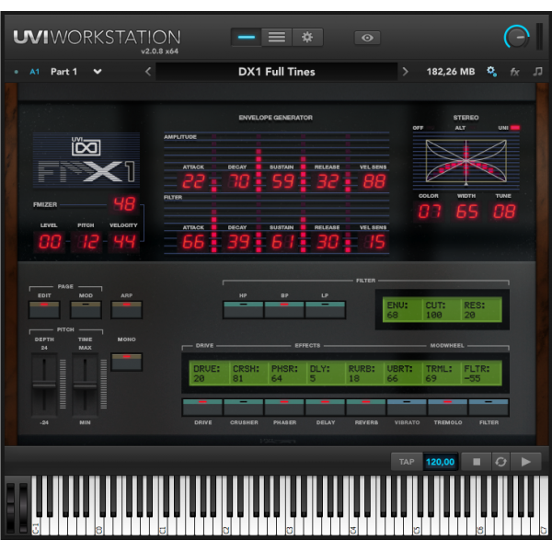Click the stop playback button
This screenshot has height=552, width=552.
tap(477, 462)
